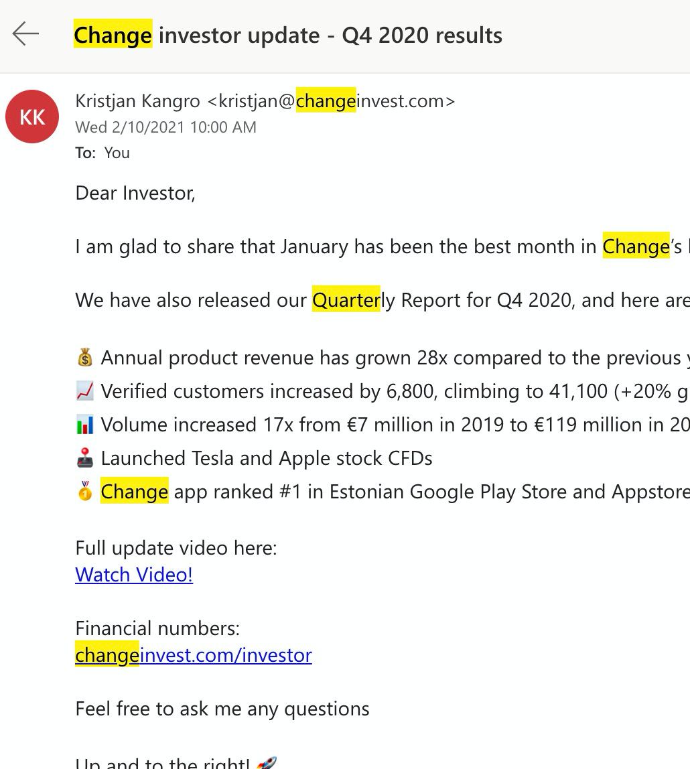Screen dimensions: 690x769
Task: Open the changeinvest.com/investor link
Action: coord(194,655)
